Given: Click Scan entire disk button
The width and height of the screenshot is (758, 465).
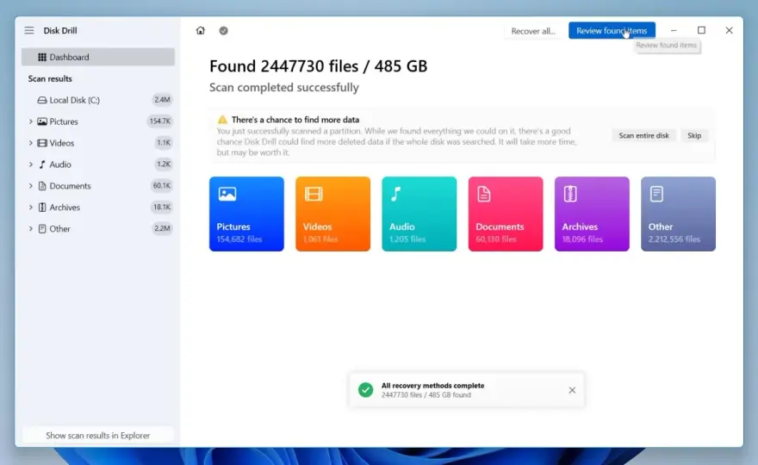Looking at the screenshot, I should pyautogui.click(x=643, y=135).
